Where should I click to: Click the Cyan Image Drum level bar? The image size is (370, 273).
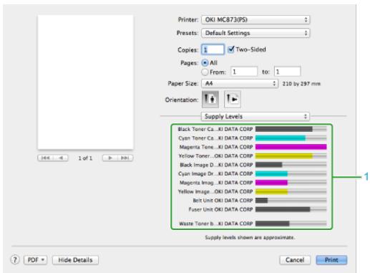(291, 173)
